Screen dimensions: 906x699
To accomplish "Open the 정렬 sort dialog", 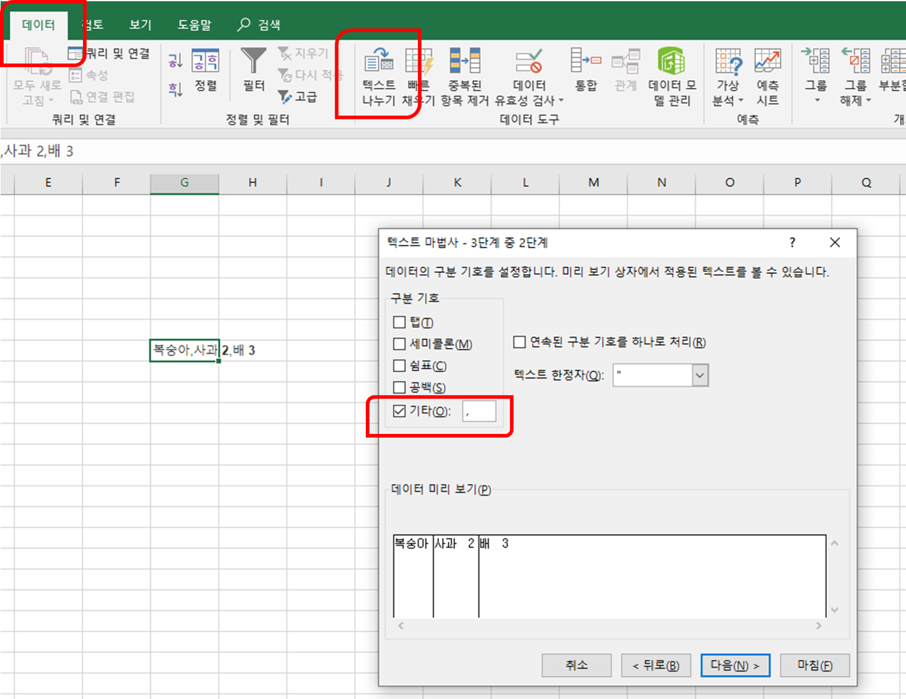I will (x=205, y=71).
